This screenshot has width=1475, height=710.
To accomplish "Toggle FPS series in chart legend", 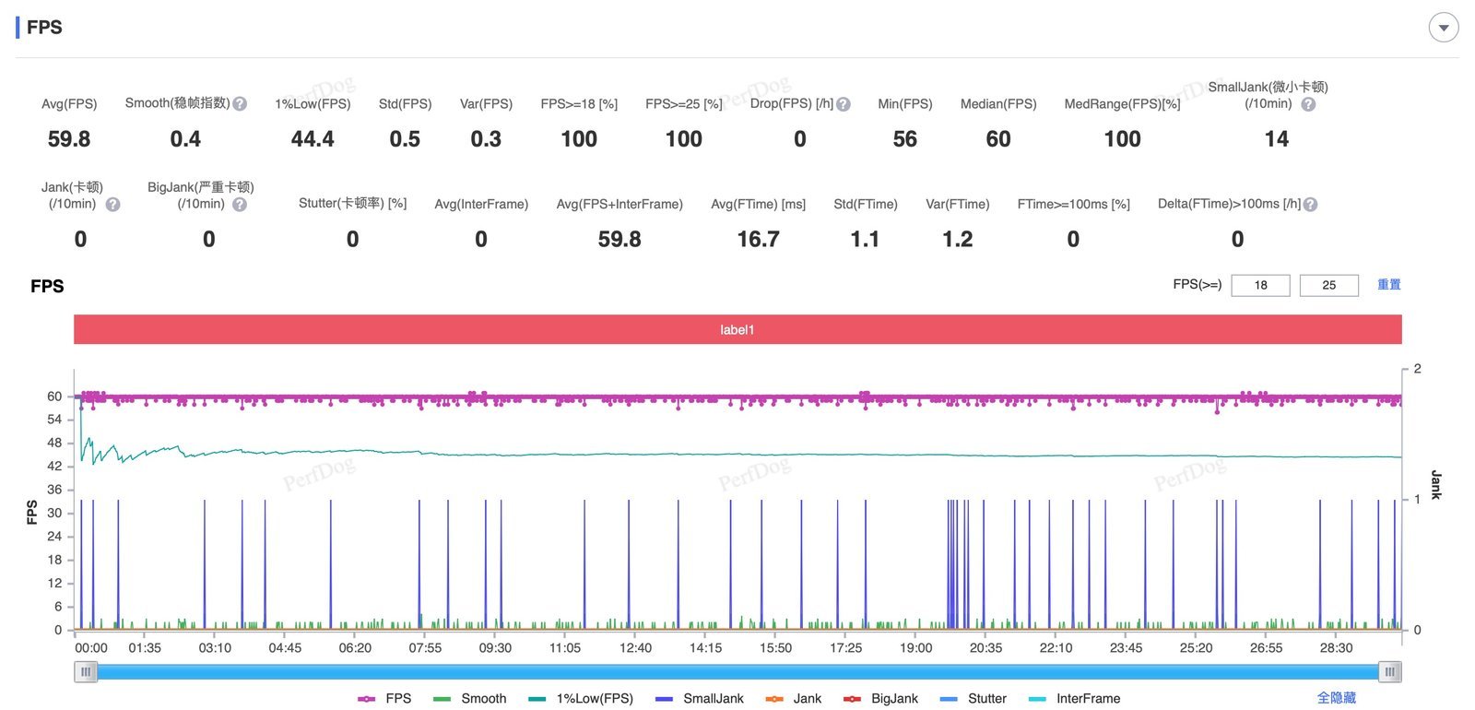I will point(385,699).
